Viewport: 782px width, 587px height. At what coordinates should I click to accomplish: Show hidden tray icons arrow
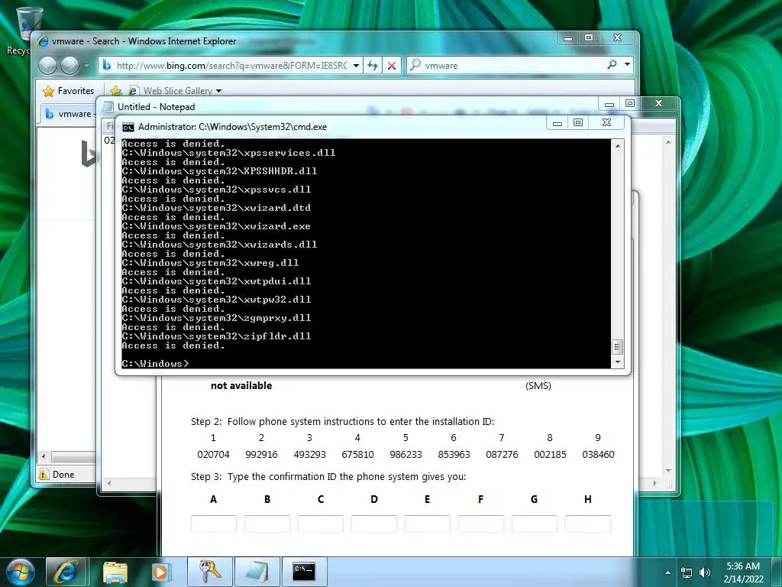coord(667,572)
